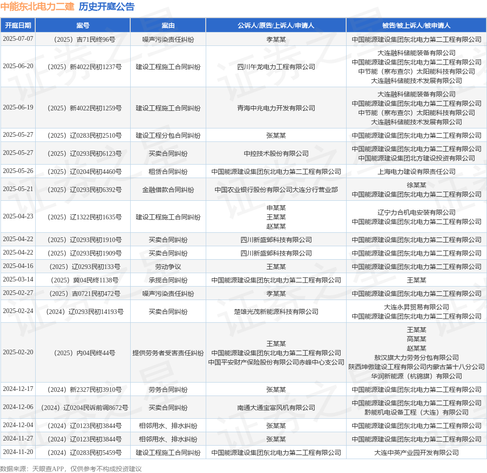
Task: Select case number (2025)新4022民初1259号
Action: coord(83,108)
